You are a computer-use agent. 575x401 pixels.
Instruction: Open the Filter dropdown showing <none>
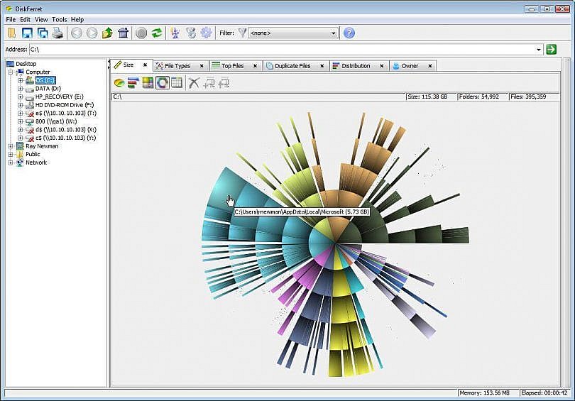(x=293, y=33)
